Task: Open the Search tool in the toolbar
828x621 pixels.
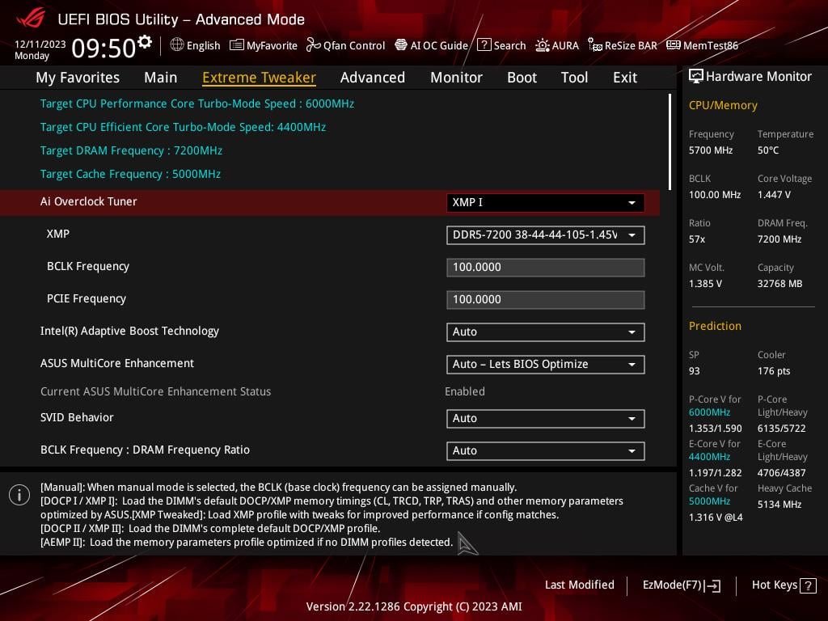Action: coord(501,45)
